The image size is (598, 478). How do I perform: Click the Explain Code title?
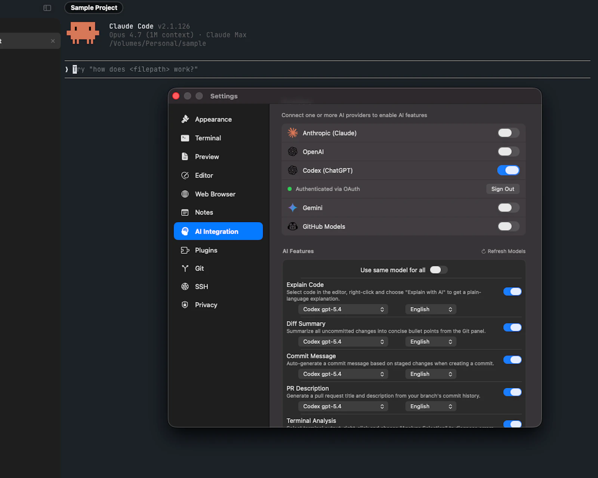[305, 285]
